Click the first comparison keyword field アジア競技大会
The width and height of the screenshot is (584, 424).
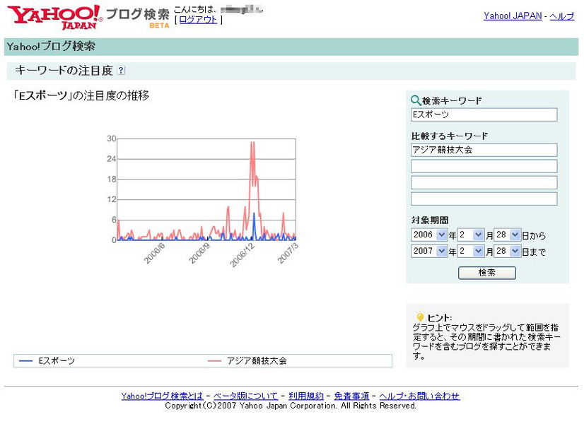[x=484, y=150]
